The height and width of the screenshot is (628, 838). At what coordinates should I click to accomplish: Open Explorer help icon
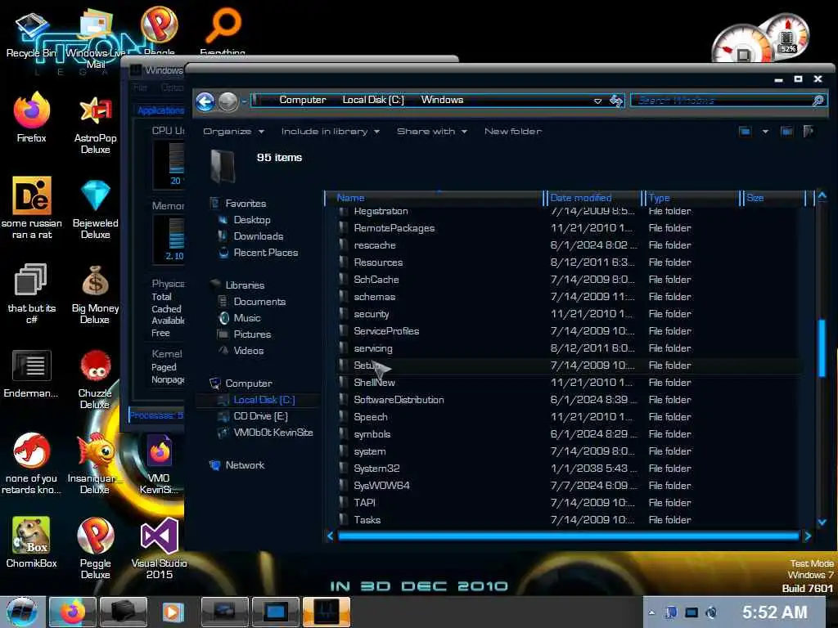(x=808, y=132)
